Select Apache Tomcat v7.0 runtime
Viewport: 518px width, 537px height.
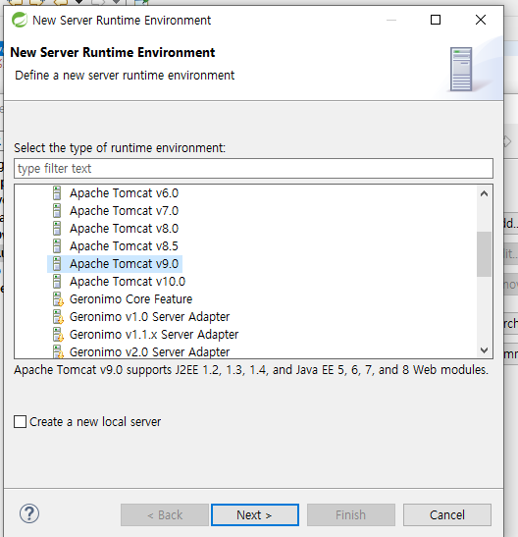point(124,211)
